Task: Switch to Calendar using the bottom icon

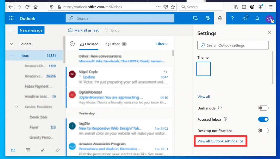Action: 28,150
